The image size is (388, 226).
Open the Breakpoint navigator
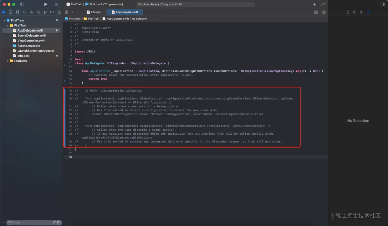[52, 12]
